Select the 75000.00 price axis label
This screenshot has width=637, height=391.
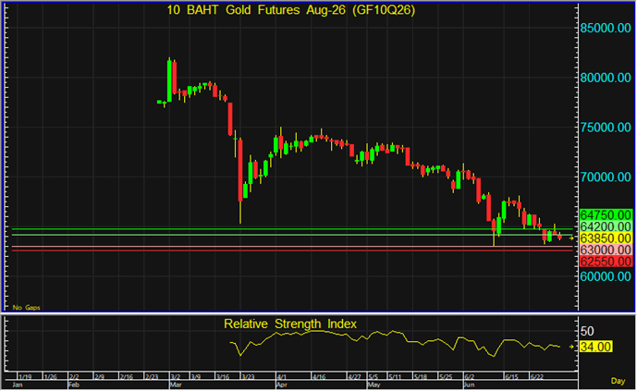[x=606, y=128]
